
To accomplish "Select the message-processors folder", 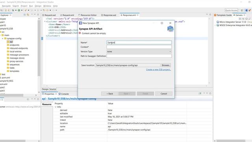I will pos(18,55).
